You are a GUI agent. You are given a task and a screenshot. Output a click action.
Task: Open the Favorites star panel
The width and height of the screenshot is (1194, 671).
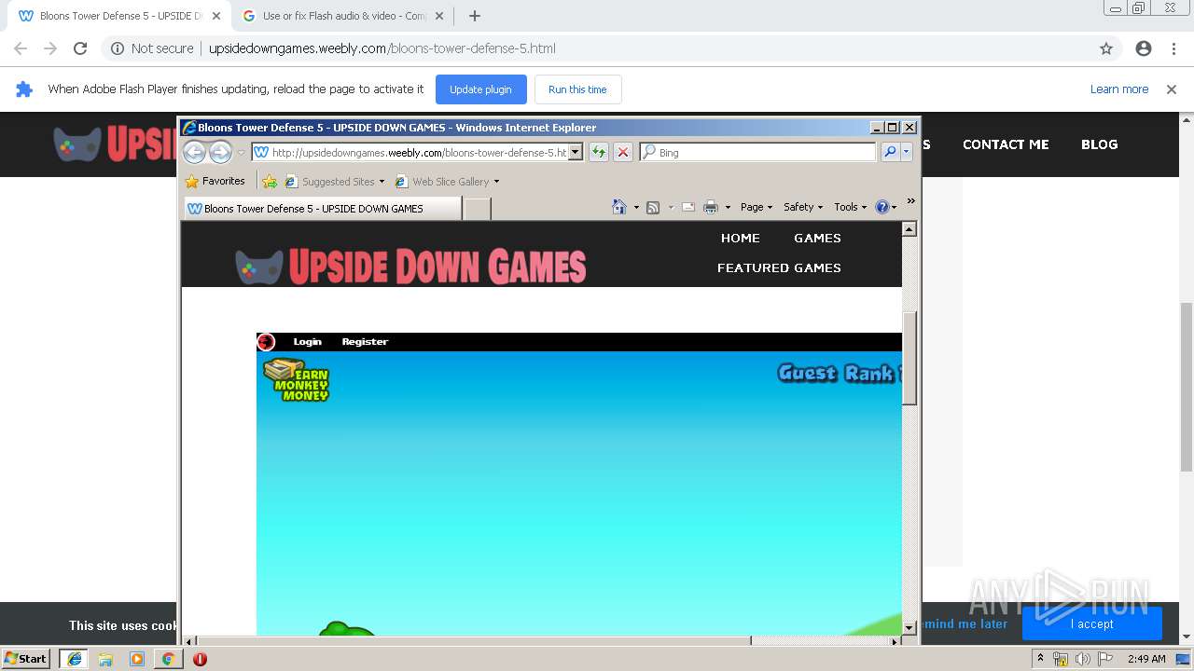pyautogui.click(x=215, y=181)
